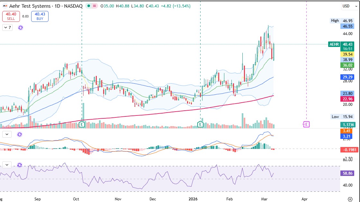Viewport: 360px width, 202px height.
Task: Click the pink approximately-equal data icon
Action: [94, 6]
